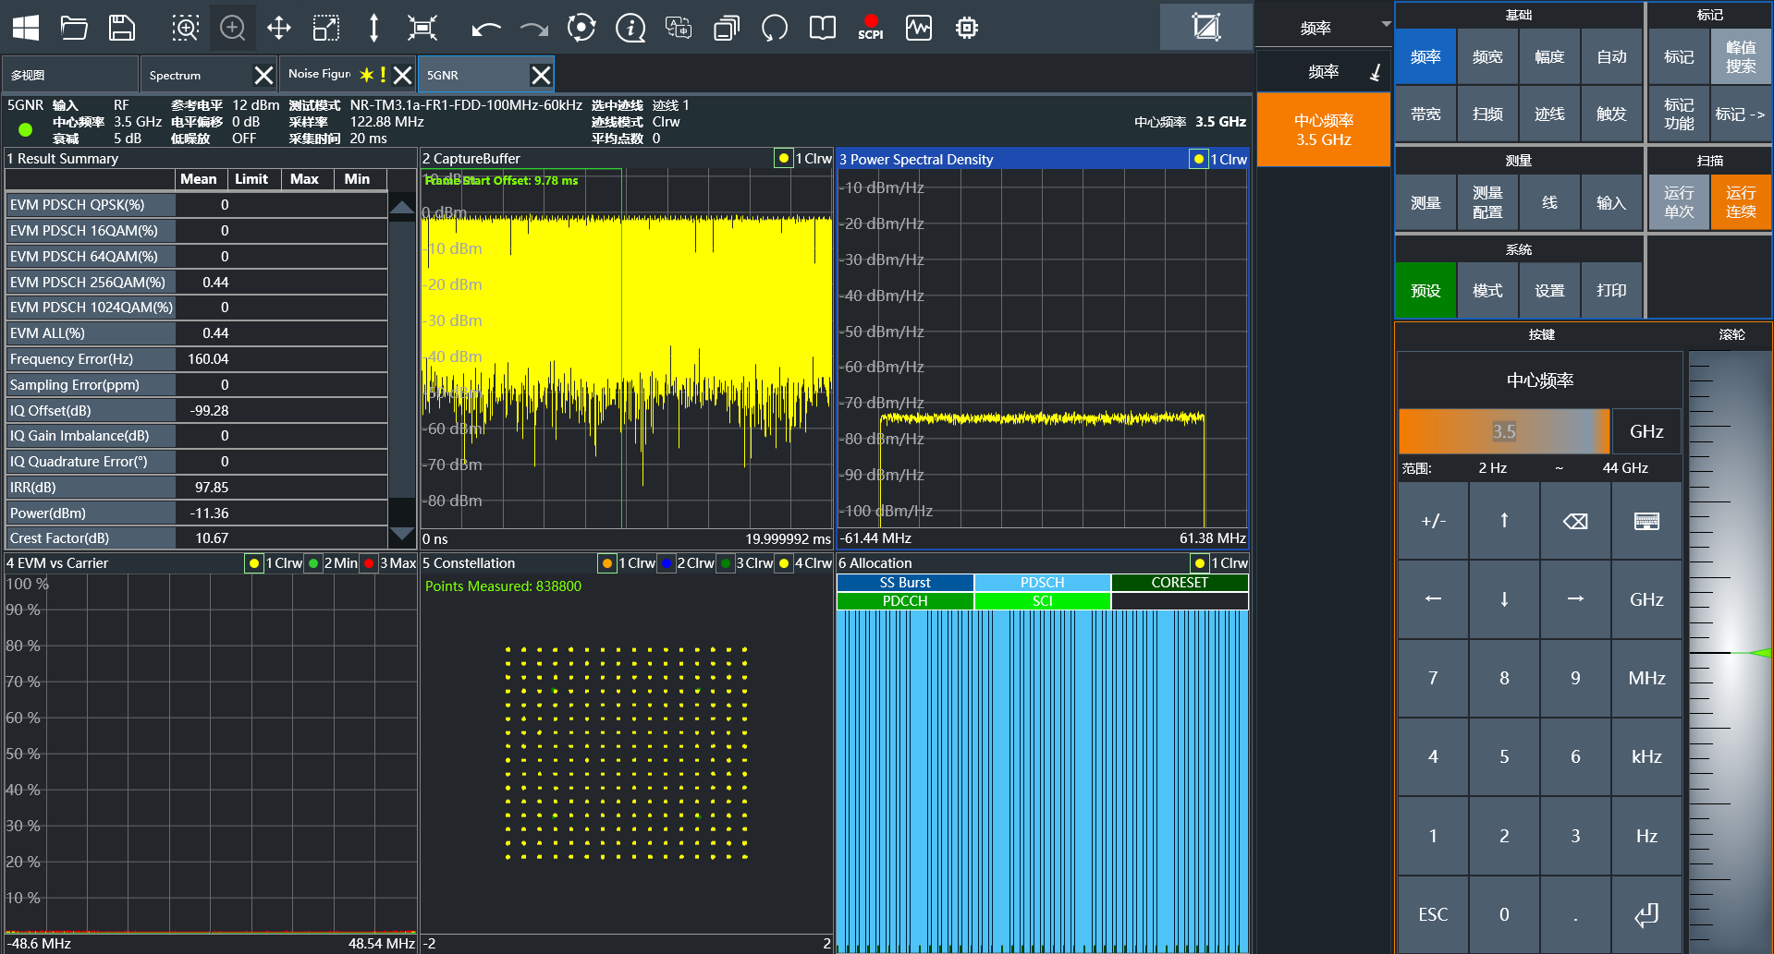Click the backspace key on keypad
1774x954 pixels.
(x=1575, y=522)
